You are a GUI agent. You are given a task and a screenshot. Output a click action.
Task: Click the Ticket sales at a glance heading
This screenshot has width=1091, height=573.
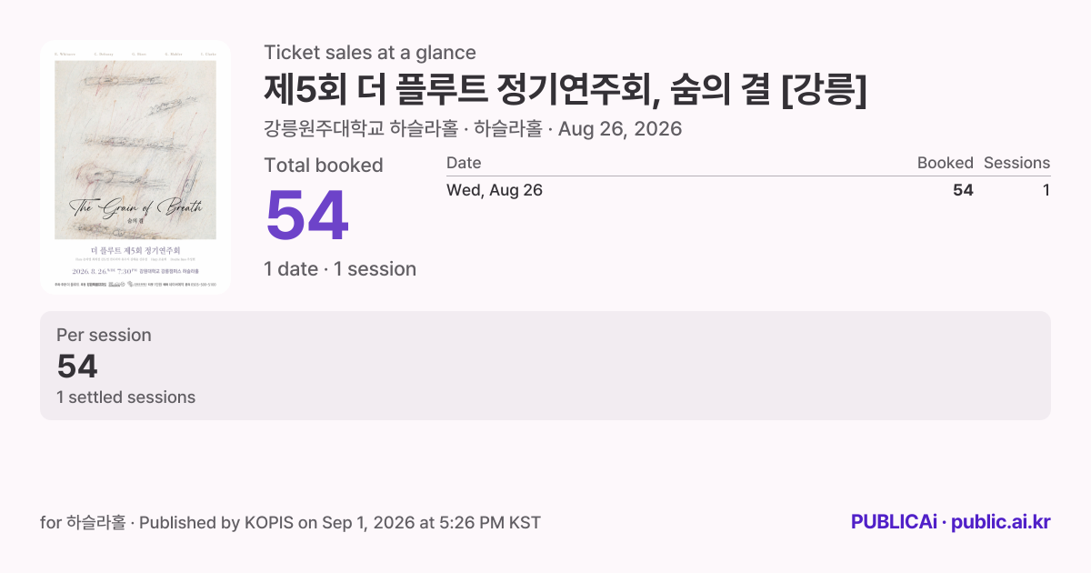(x=370, y=53)
